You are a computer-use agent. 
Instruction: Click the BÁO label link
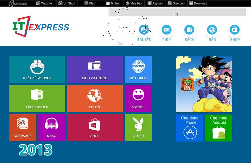[x=212, y=40]
